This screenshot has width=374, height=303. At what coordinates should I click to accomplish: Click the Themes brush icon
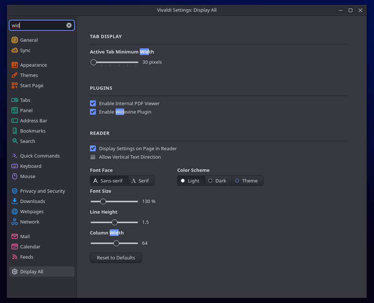15,75
